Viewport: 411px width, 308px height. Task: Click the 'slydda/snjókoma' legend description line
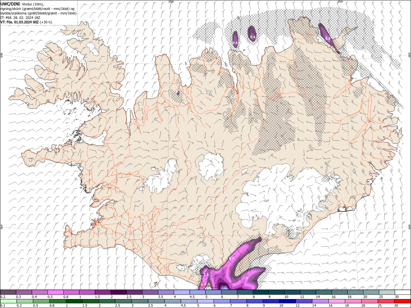(39, 13)
